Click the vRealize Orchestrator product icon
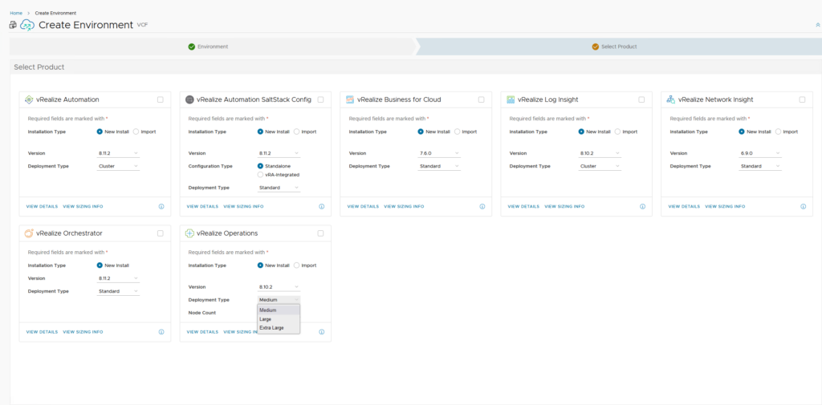The width and height of the screenshot is (822, 405). click(30, 233)
